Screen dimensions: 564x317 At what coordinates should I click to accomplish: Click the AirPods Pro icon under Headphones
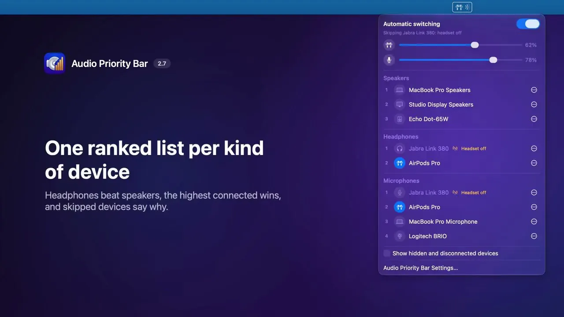(x=400, y=163)
